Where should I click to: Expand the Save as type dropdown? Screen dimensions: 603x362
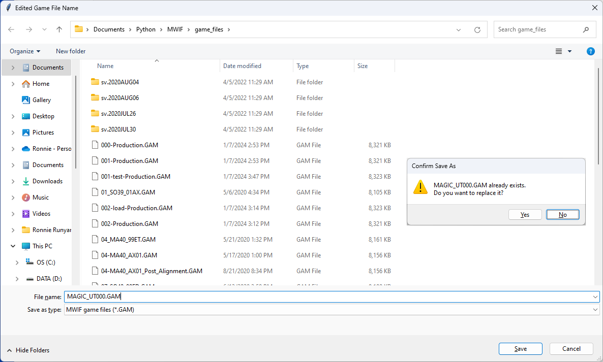pos(595,310)
